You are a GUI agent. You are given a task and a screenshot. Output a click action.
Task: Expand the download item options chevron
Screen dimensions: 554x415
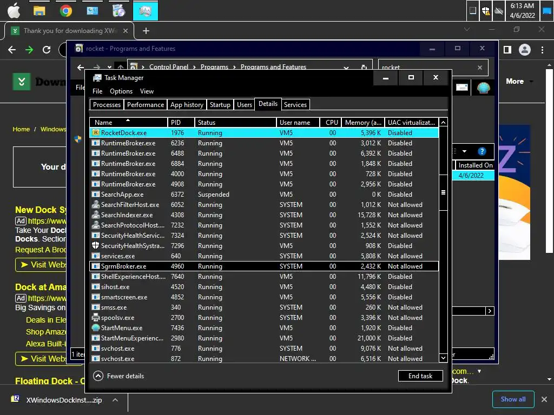tap(115, 400)
